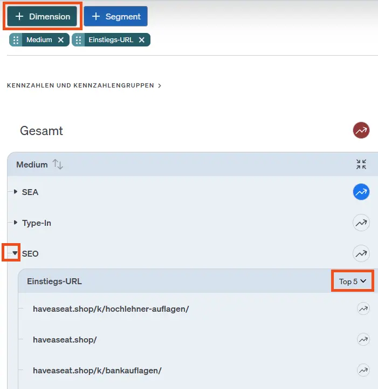The height and width of the screenshot is (389, 378).
Task: Click the + Segment button
Action: coord(115,17)
